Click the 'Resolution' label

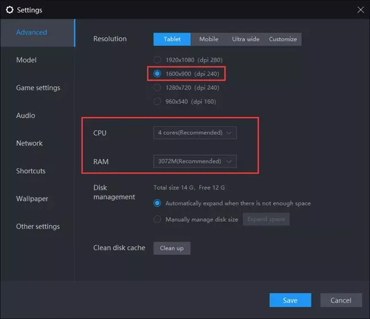(x=110, y=39)
